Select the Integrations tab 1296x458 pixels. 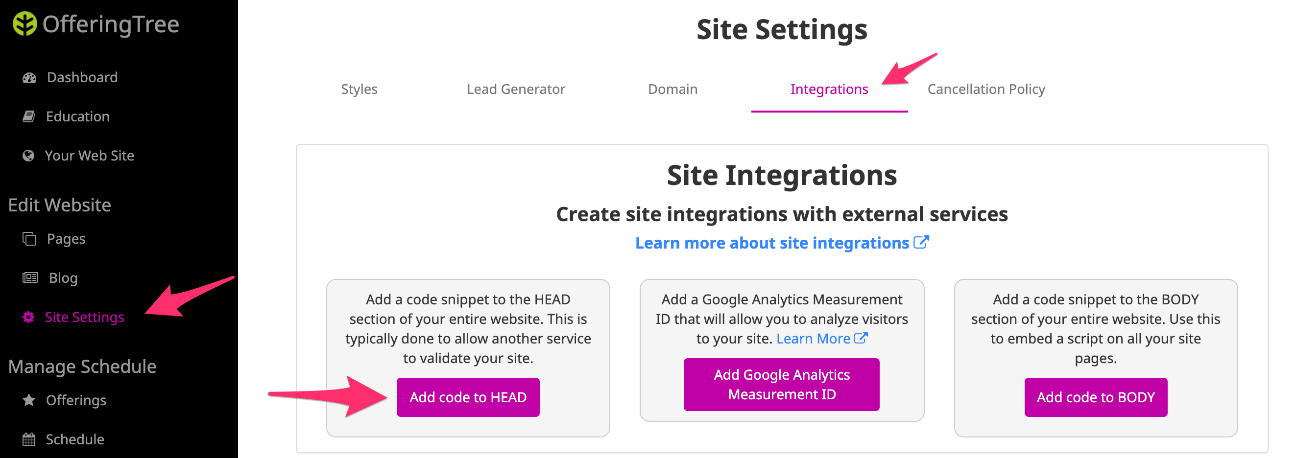pyautogui.click(x=829, y=89)
